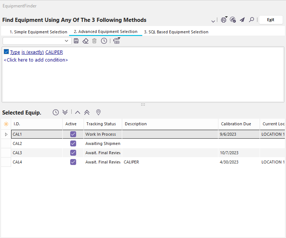Click the double down chevron icon
Viewport: 286px width, 238px height.
65,112
